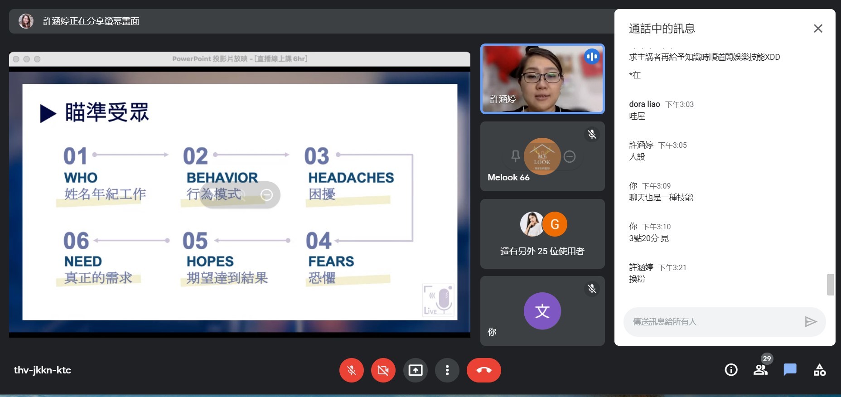Leave the call with the red hang-up button
841x397 pixels.
[483, 370]
